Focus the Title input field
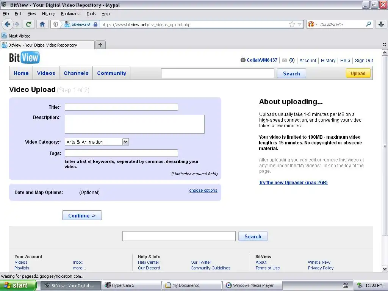388x291 pixels. coord(121,107)
